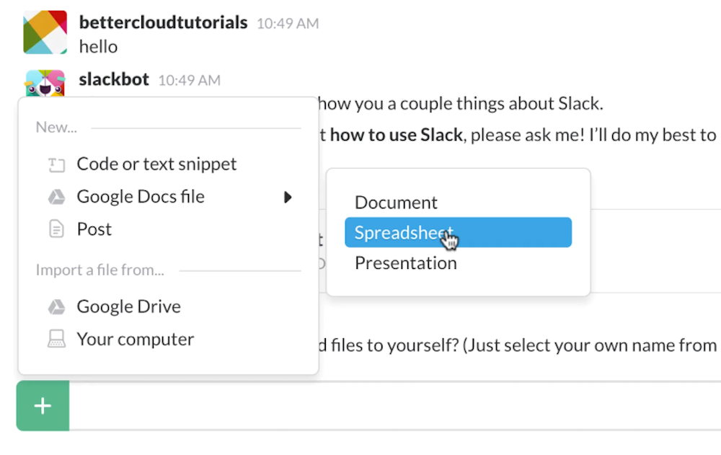Click the Google Drive import icon
Viewport: 721px width, 455px height.
56,307
